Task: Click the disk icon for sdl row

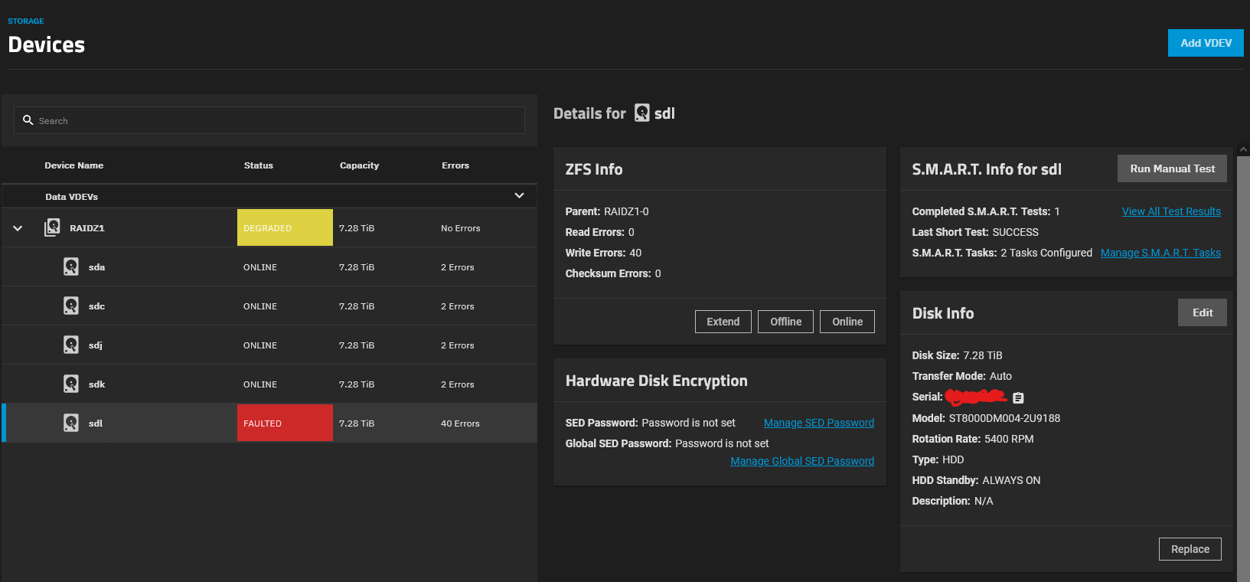Action: (x=71, y=423)
